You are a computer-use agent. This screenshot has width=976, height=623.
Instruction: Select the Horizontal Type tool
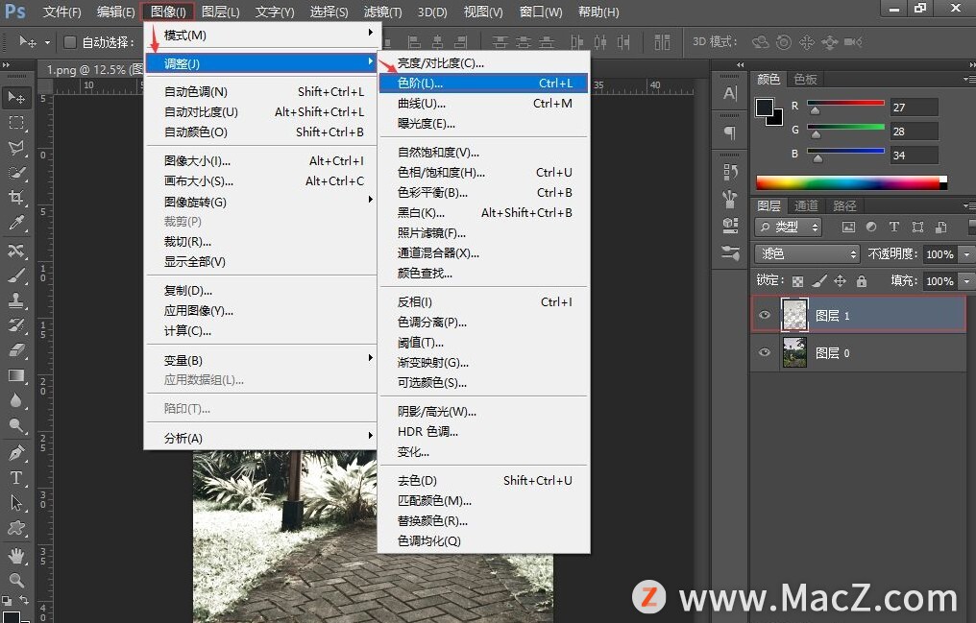(16, 477)
